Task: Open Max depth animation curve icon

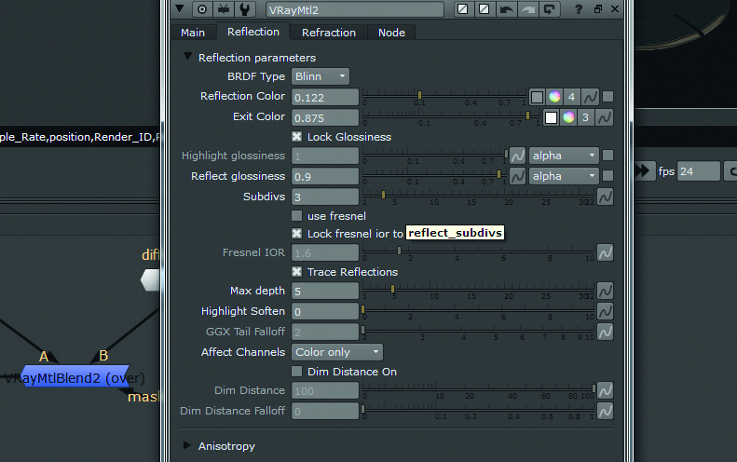Action: pyautogui.click(x=605, y=291)
